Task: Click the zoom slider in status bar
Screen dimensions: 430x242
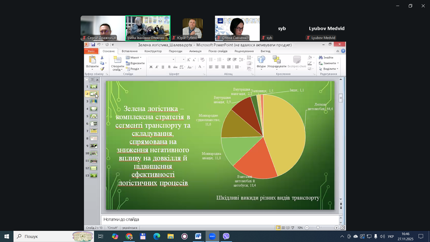Action: point(318,228)
